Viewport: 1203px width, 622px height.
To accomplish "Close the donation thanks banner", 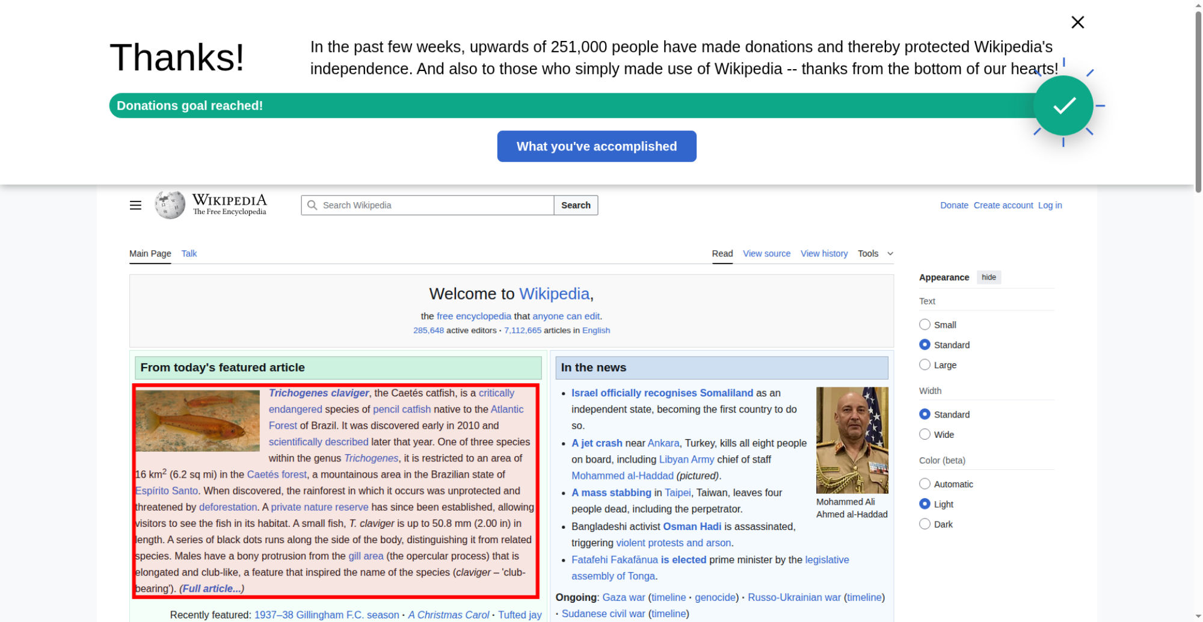I will pyautogui.click(x=1077, y=22).
